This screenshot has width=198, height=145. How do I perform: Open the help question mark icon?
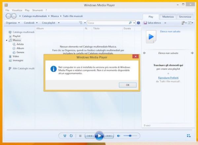click(139, 23)
